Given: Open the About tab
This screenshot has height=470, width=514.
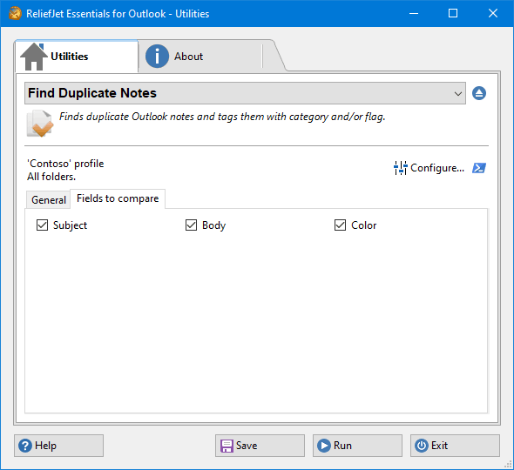Looking at the screenshot, I should click(200, 57).
